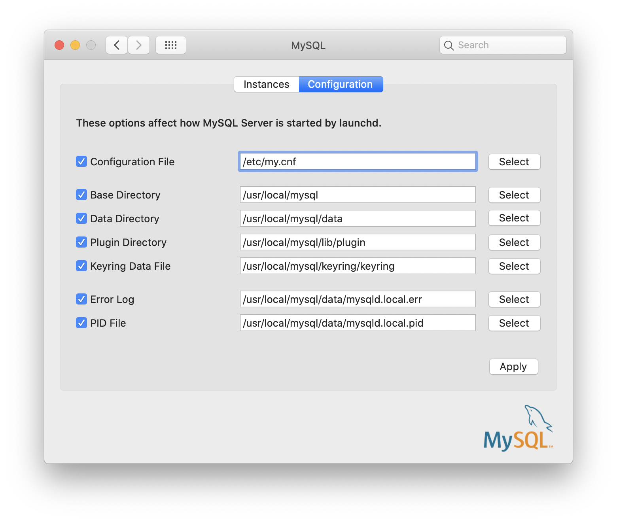This screenshot has height=522, width=617.
Task: Click Select for Base Directory
Action: coord(514,195)
